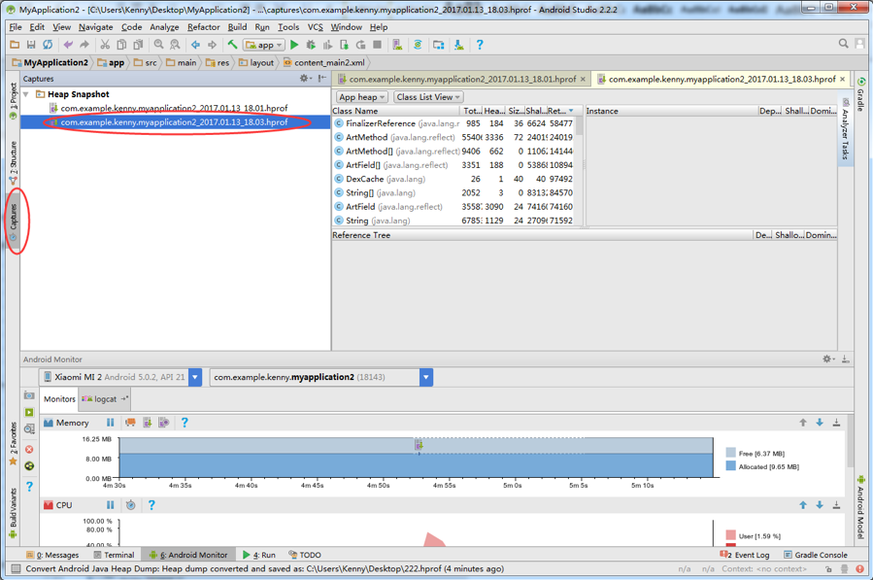Select the DexCache class row
The height and width of the screenshot is (580, 873).
click(x=453, y=179)
